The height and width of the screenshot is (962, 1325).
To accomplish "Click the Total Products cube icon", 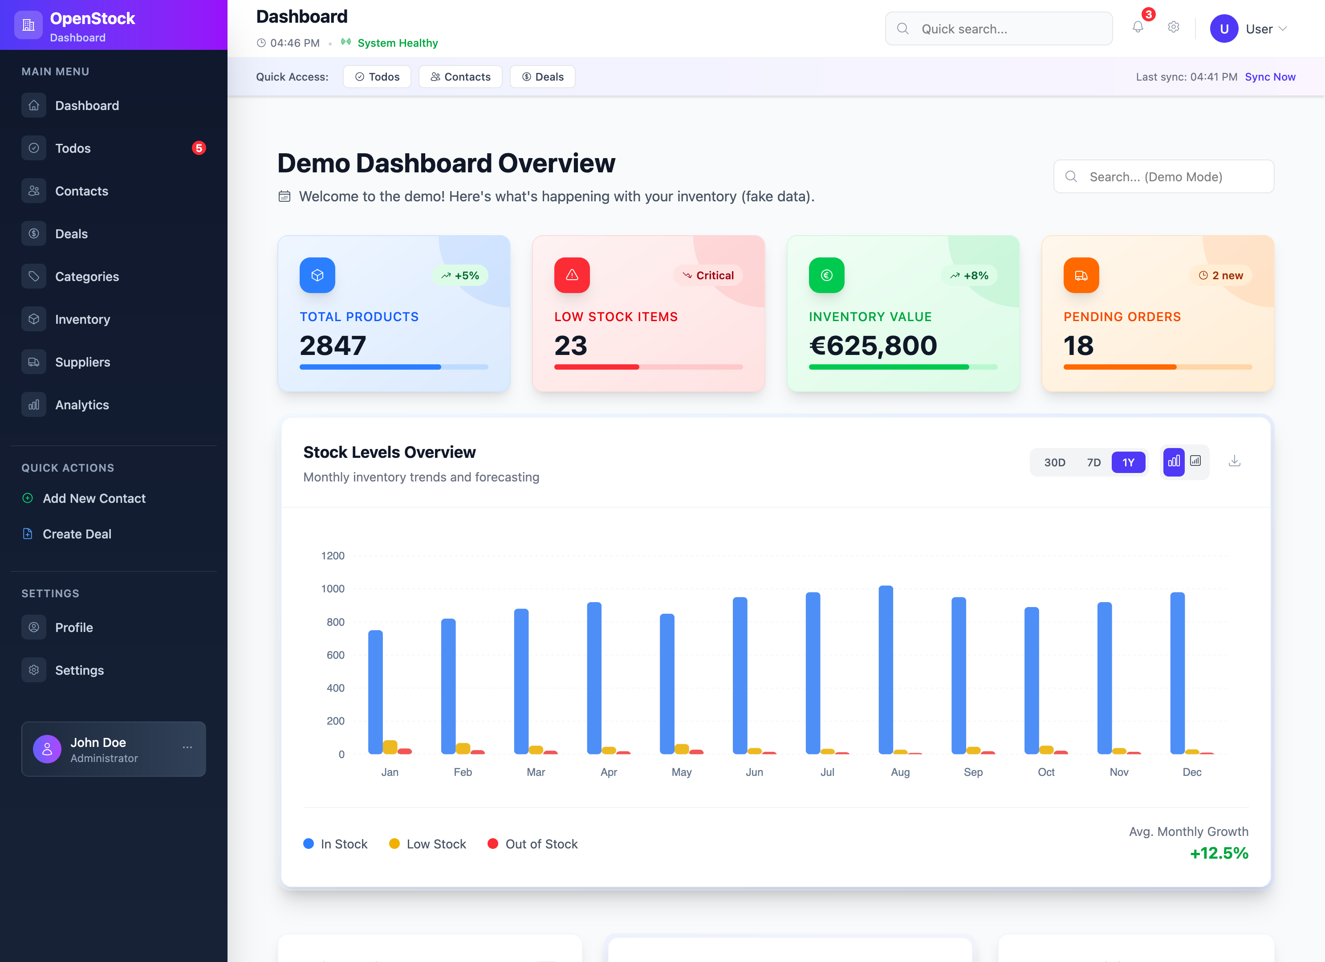I will click(x=317, y=275).
